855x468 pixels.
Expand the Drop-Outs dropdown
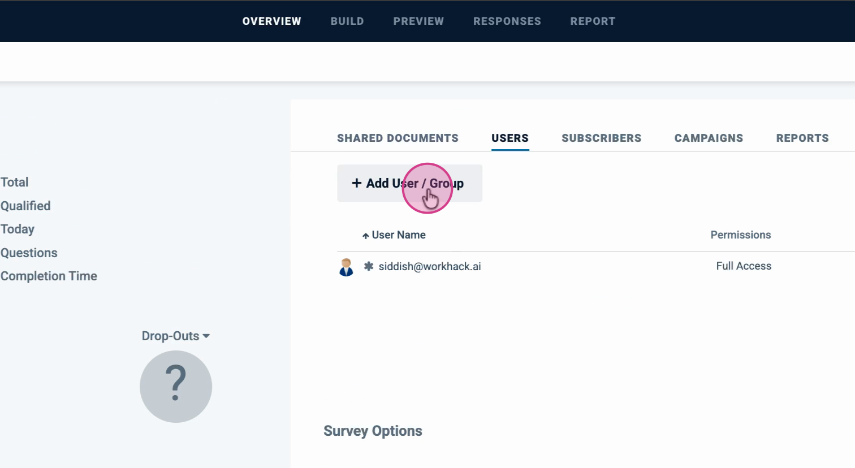[175, 336]
